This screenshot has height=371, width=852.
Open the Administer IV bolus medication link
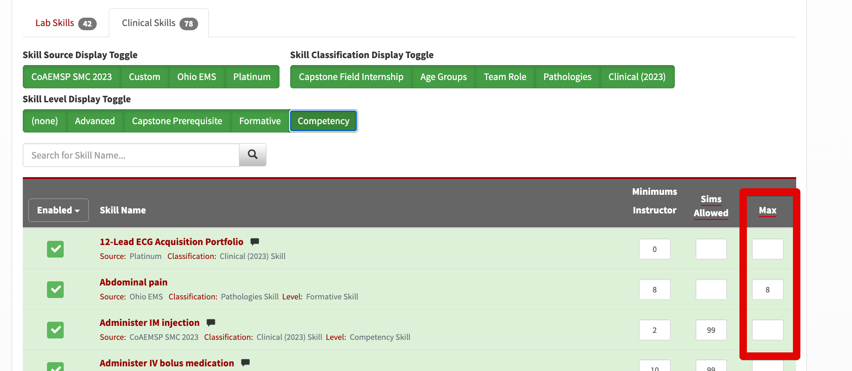(167, 363)
